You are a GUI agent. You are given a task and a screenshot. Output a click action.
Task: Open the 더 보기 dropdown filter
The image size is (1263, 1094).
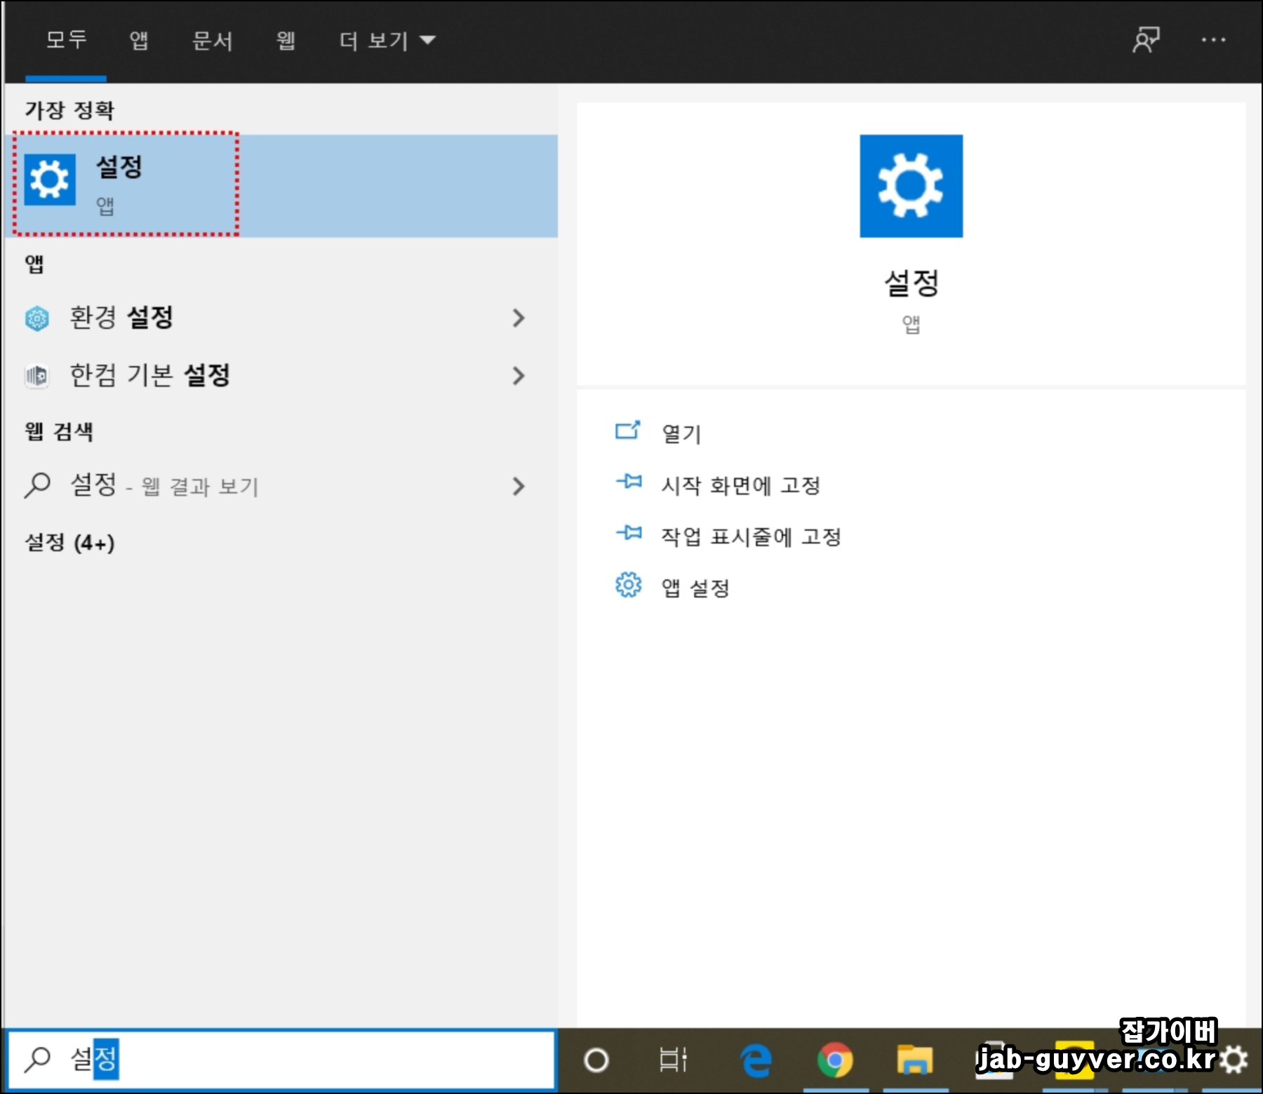(x=387, y=41)
